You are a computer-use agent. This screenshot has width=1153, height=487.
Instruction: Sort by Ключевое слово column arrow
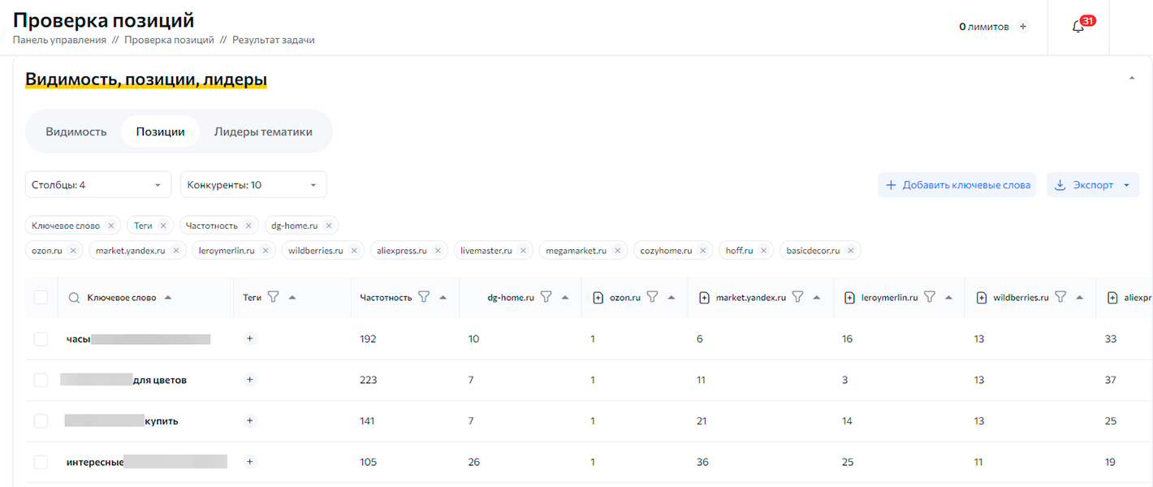168,298
